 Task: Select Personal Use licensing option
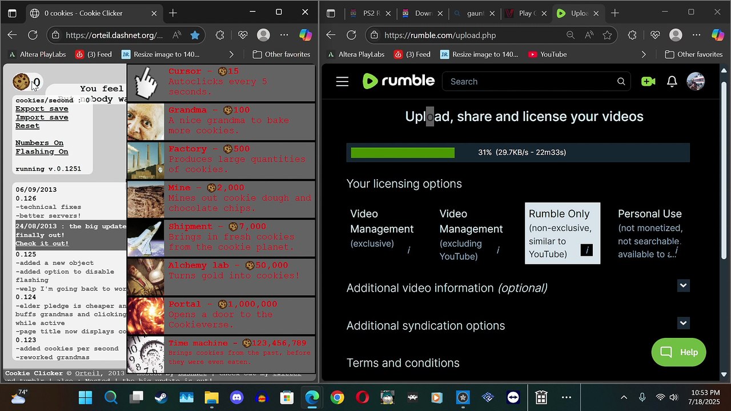pyautogui.click(x=652, y=233)
